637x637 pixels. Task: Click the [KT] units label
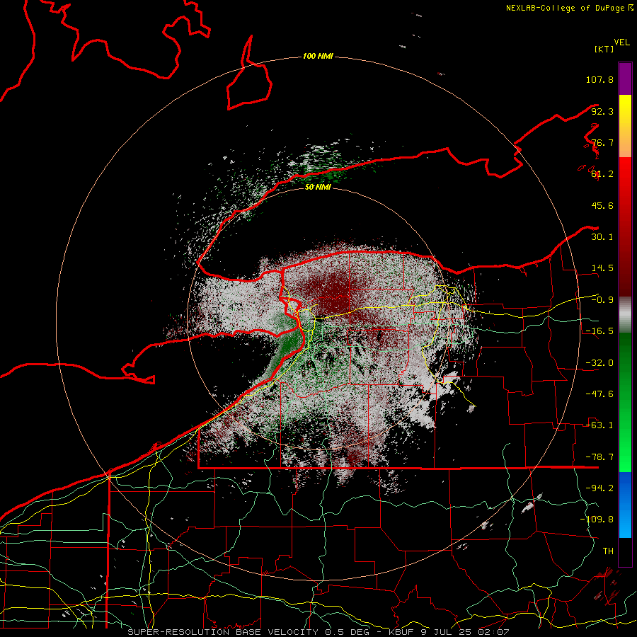[604, 49]
